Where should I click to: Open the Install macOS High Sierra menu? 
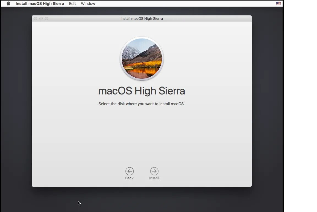(40, 3)
